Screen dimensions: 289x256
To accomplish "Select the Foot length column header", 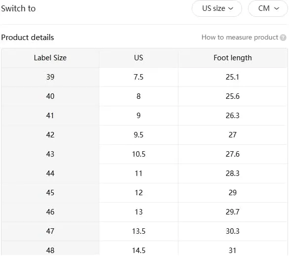I will 233,58.
